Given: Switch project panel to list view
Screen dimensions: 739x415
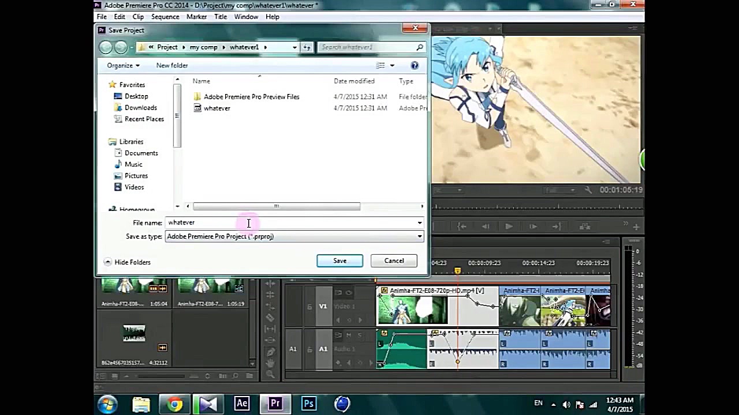Looking at the screenshot, I should (x=102, y=376).
